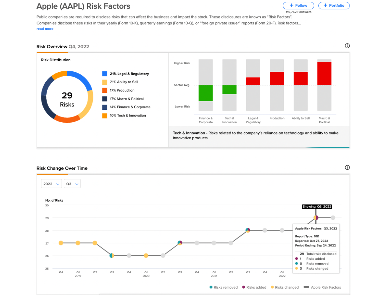Toggle the Risks changed legend dot
This screenshot has height=295, width=385.
[x=272, y=287]
